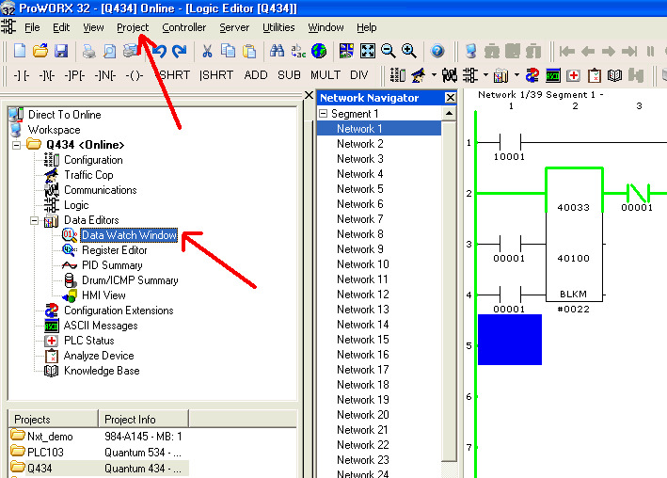Open the Utilities menu

(x=278, y=27)
